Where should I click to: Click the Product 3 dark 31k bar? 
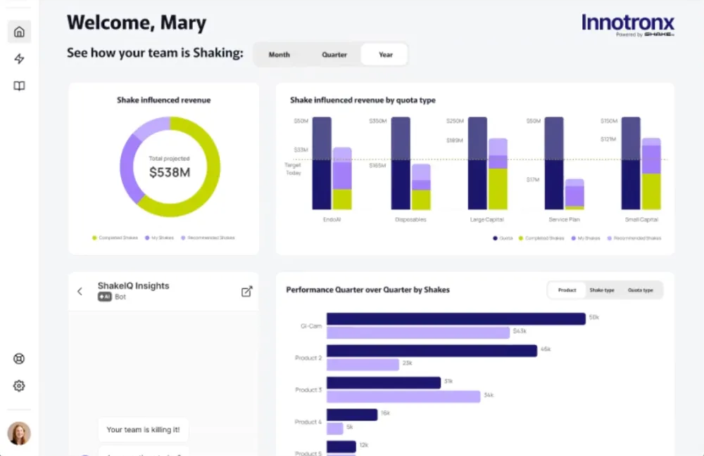[x=384, y=382]
